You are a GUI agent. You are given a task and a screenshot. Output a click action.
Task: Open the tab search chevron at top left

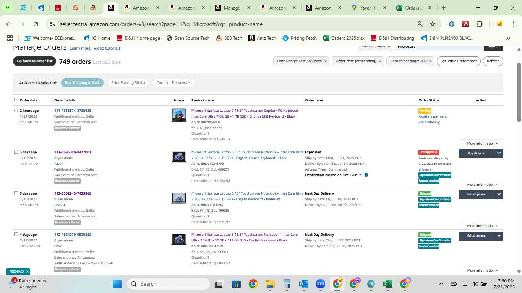pos(7,8)
